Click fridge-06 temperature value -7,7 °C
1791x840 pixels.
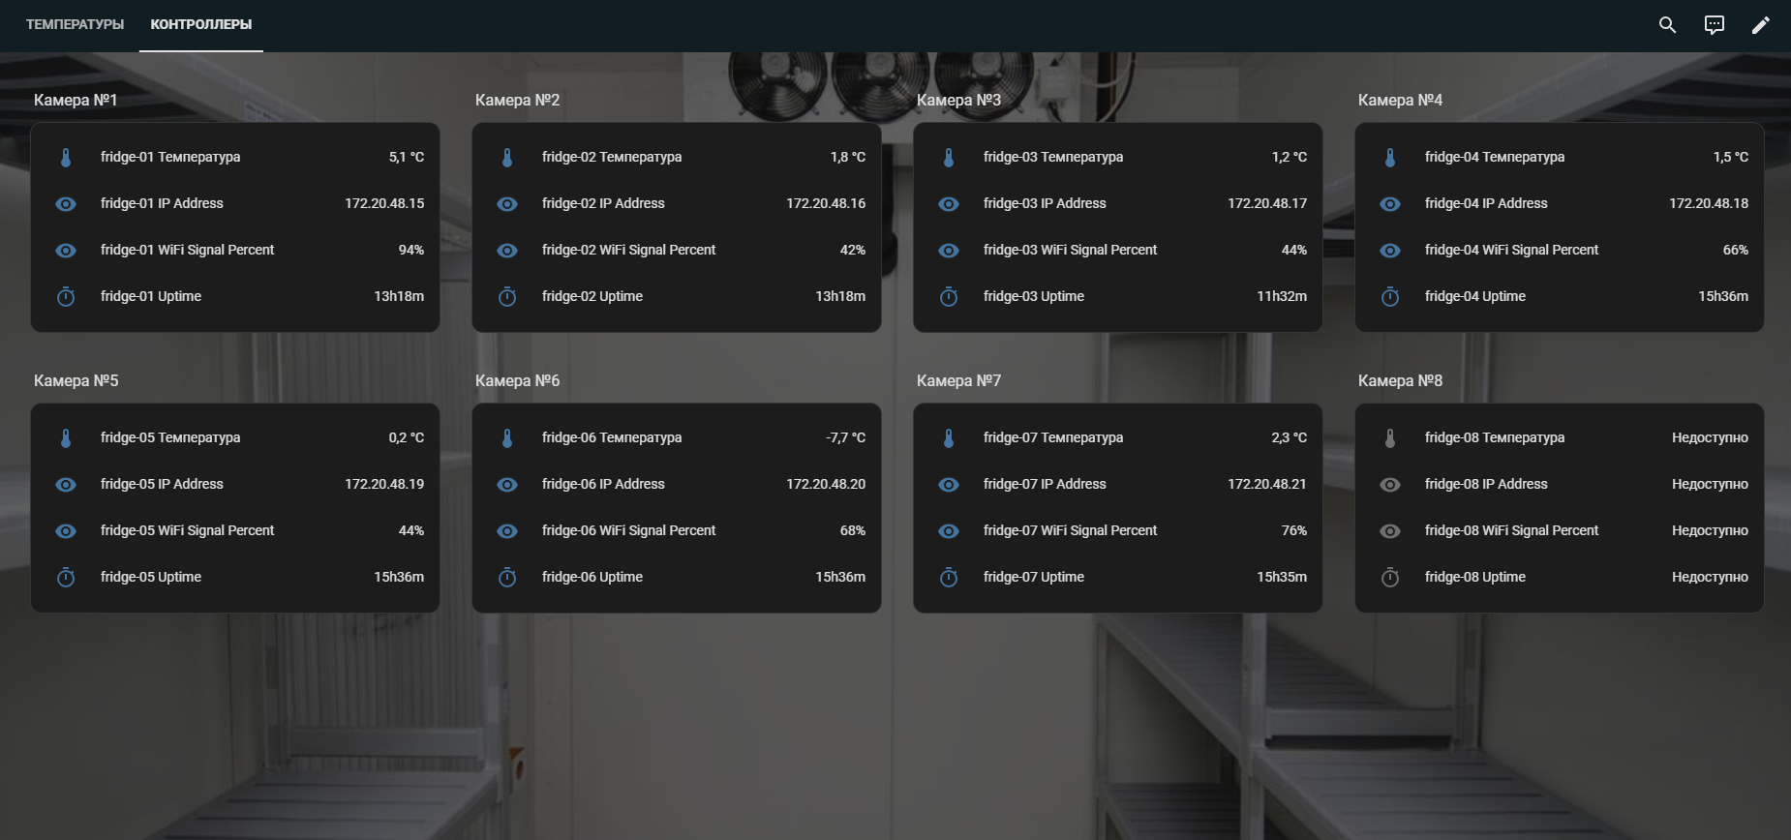click(x=845, y=437)
